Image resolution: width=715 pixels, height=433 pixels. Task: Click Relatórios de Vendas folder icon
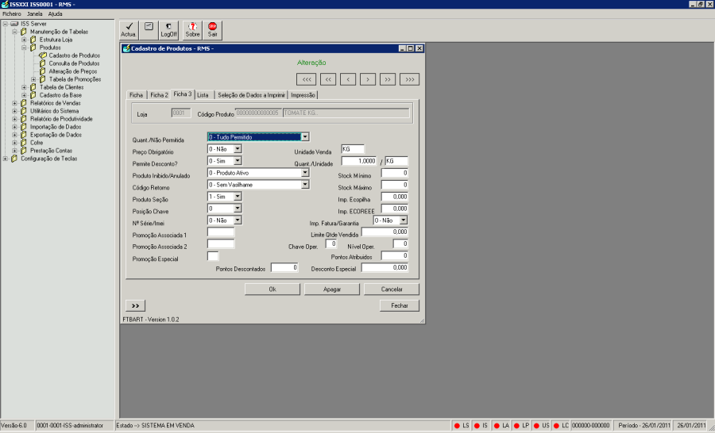point(24,103)
